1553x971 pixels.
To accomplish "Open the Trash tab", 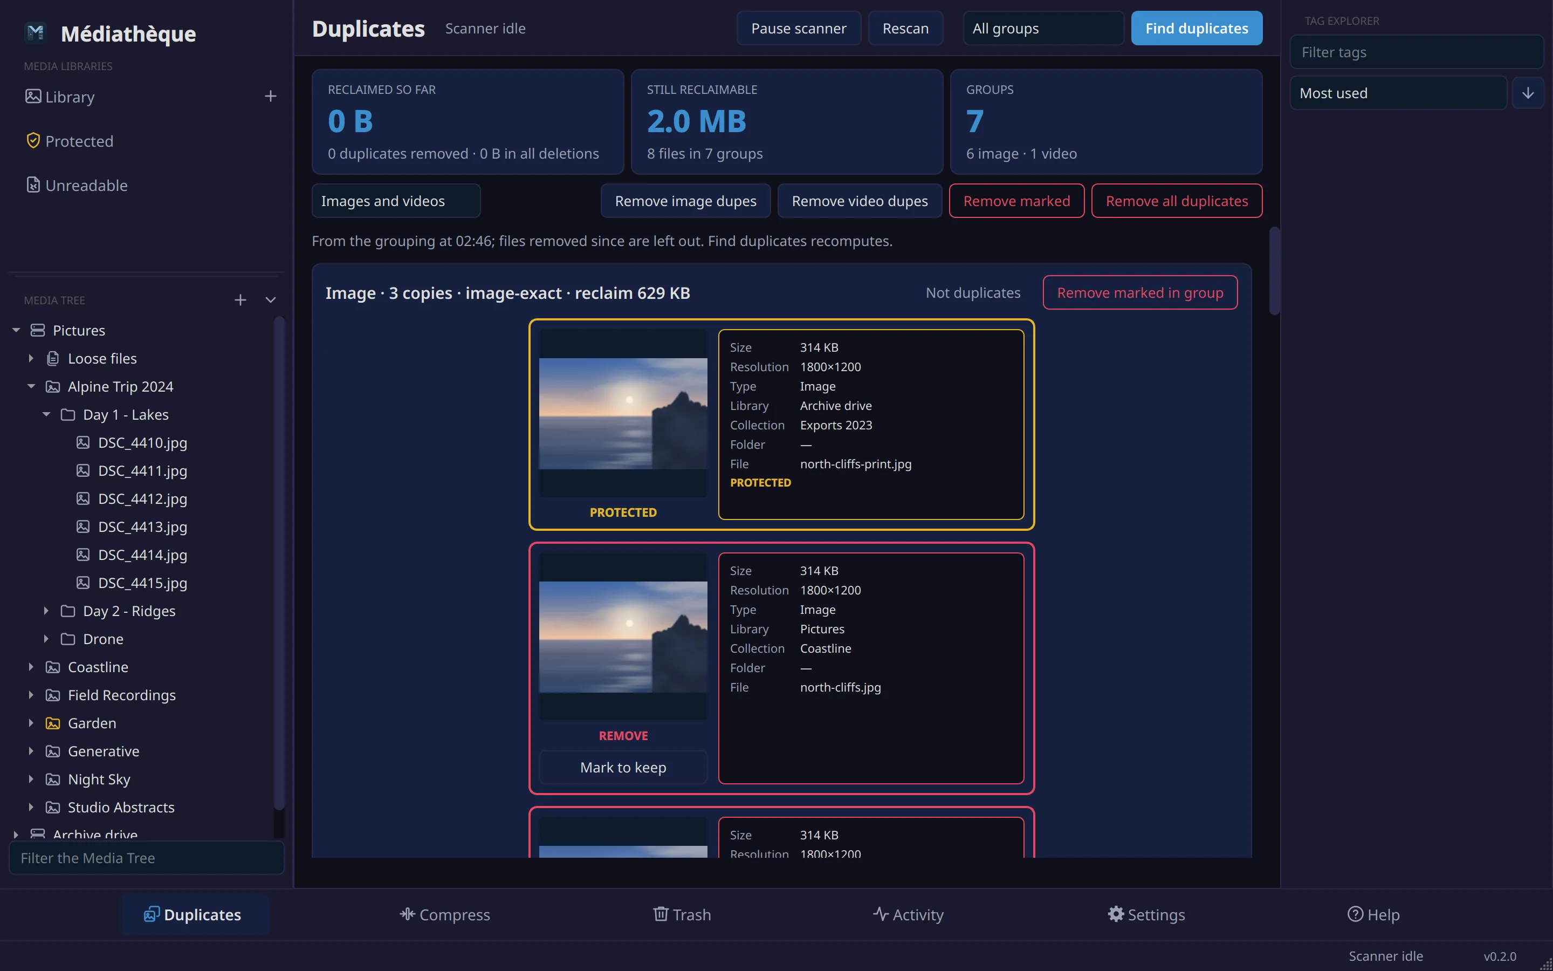I will pos(682,914).
